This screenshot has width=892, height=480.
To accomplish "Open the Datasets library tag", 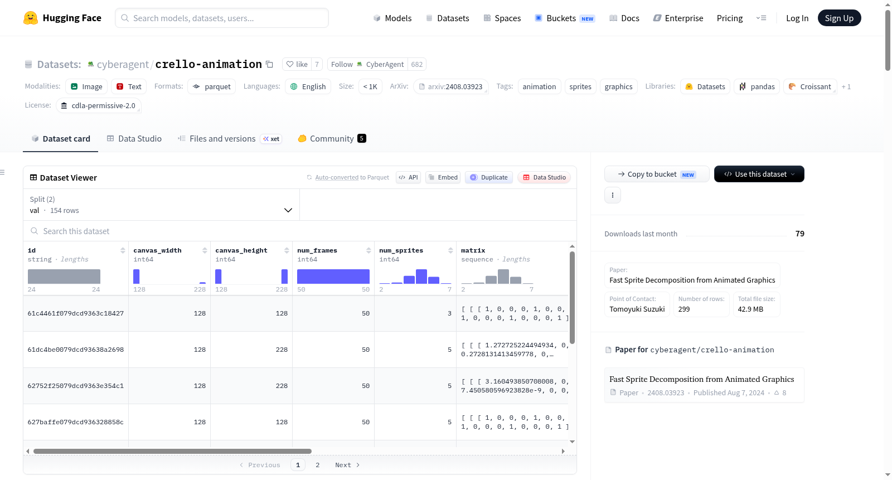I will tap(705, 86).
